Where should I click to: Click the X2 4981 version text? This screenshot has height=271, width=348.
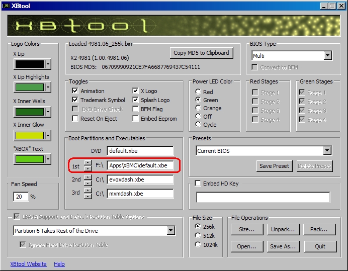[x=100, y=58]
